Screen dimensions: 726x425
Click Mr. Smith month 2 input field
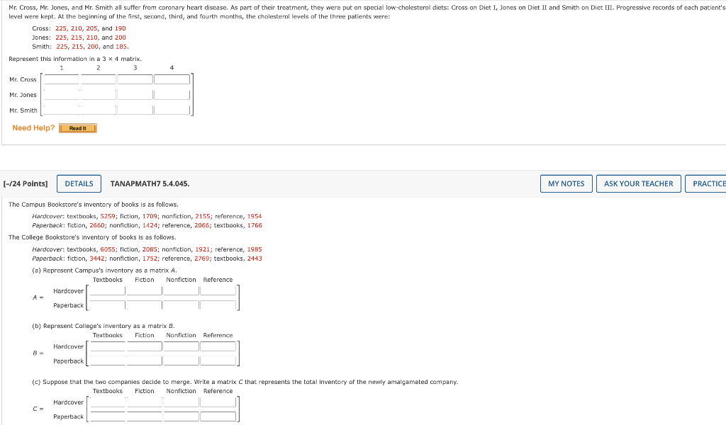(x=98, y=110)
